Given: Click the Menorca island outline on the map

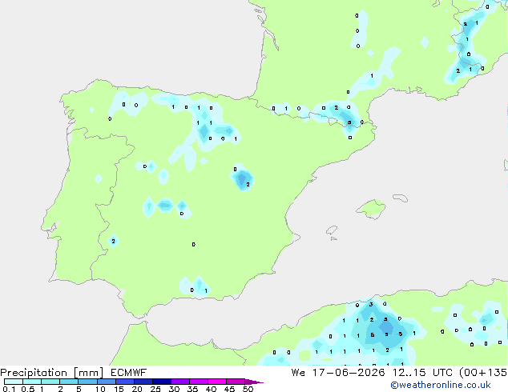Looking at the screenshot, I should click(400, 198).
